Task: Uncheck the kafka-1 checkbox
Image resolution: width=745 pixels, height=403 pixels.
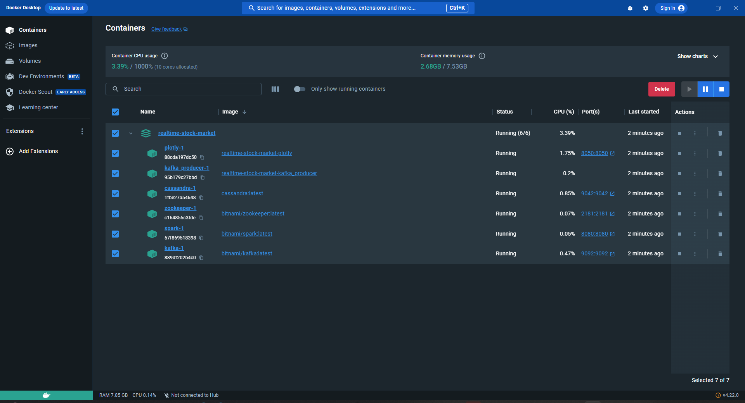Action: click(x=115, y=254)
